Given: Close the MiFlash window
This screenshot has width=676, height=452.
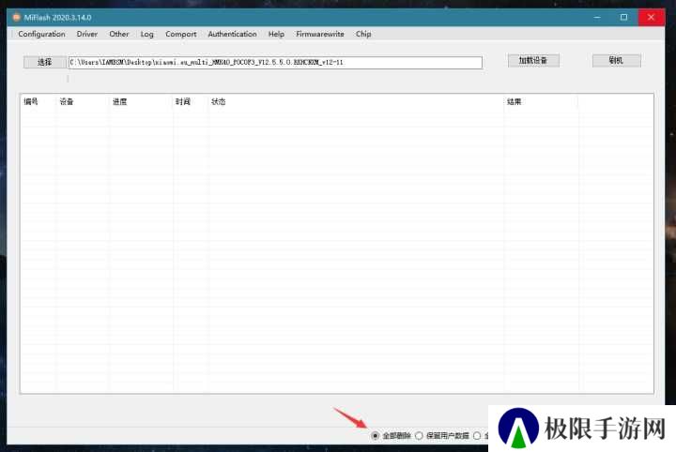Looking at the screenshot, I should point(651,17).
